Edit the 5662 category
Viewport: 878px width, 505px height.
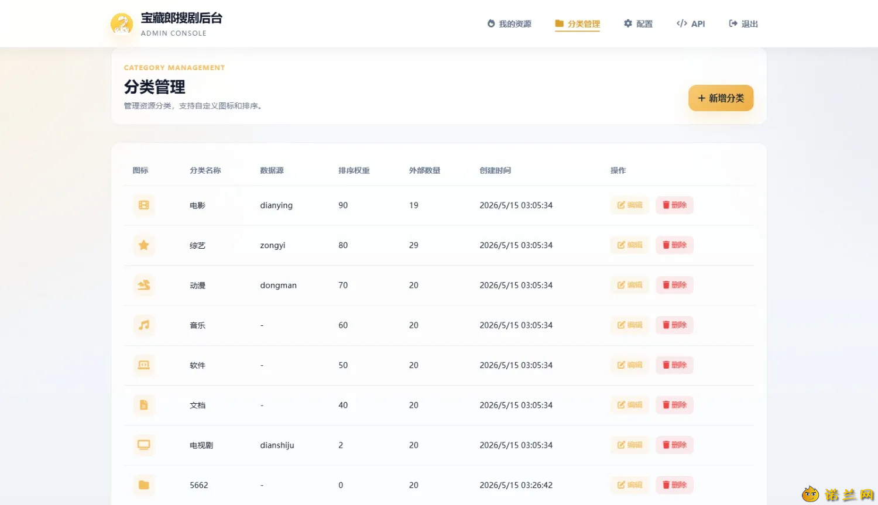coord(630,485)
